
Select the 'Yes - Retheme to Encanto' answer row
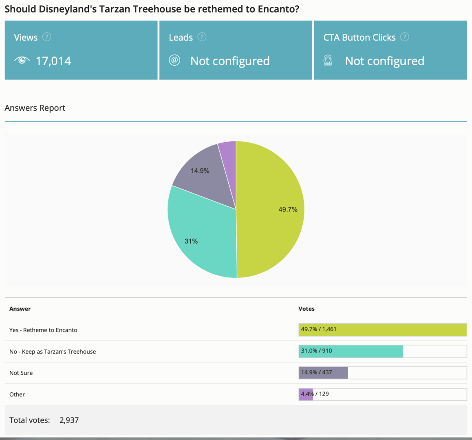click(x=43, y=330)
